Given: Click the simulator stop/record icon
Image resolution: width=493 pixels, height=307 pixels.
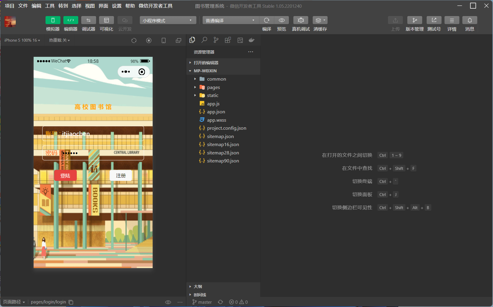Looking at the screenshot, I should click(149, 40).
